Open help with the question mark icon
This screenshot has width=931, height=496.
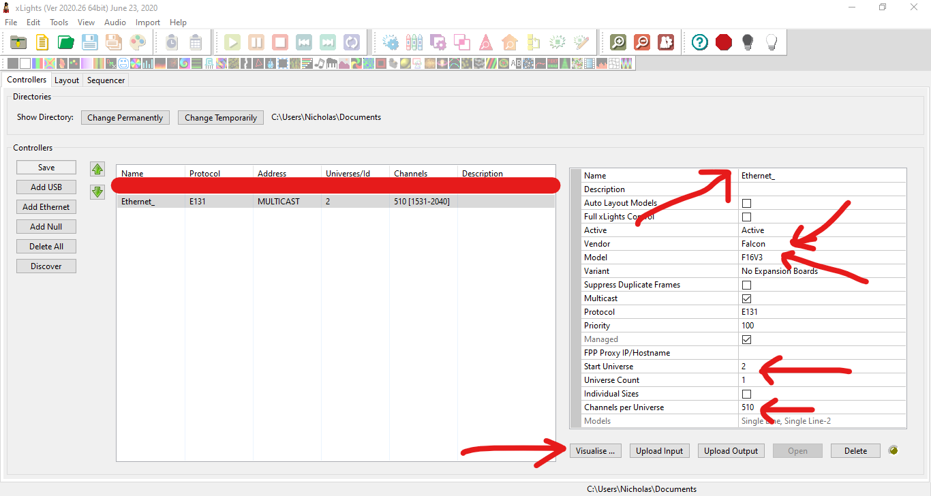(x=700, y=42)
